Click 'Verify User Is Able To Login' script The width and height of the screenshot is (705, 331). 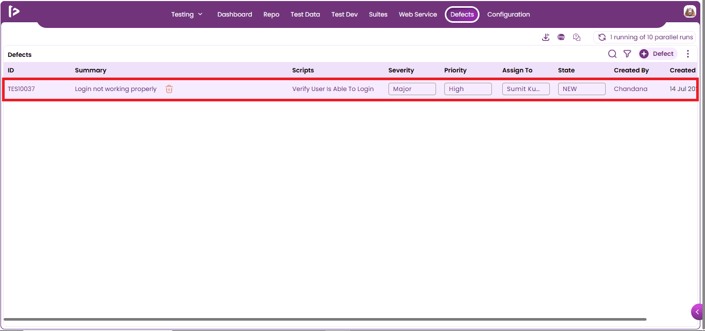click(333, 89)
